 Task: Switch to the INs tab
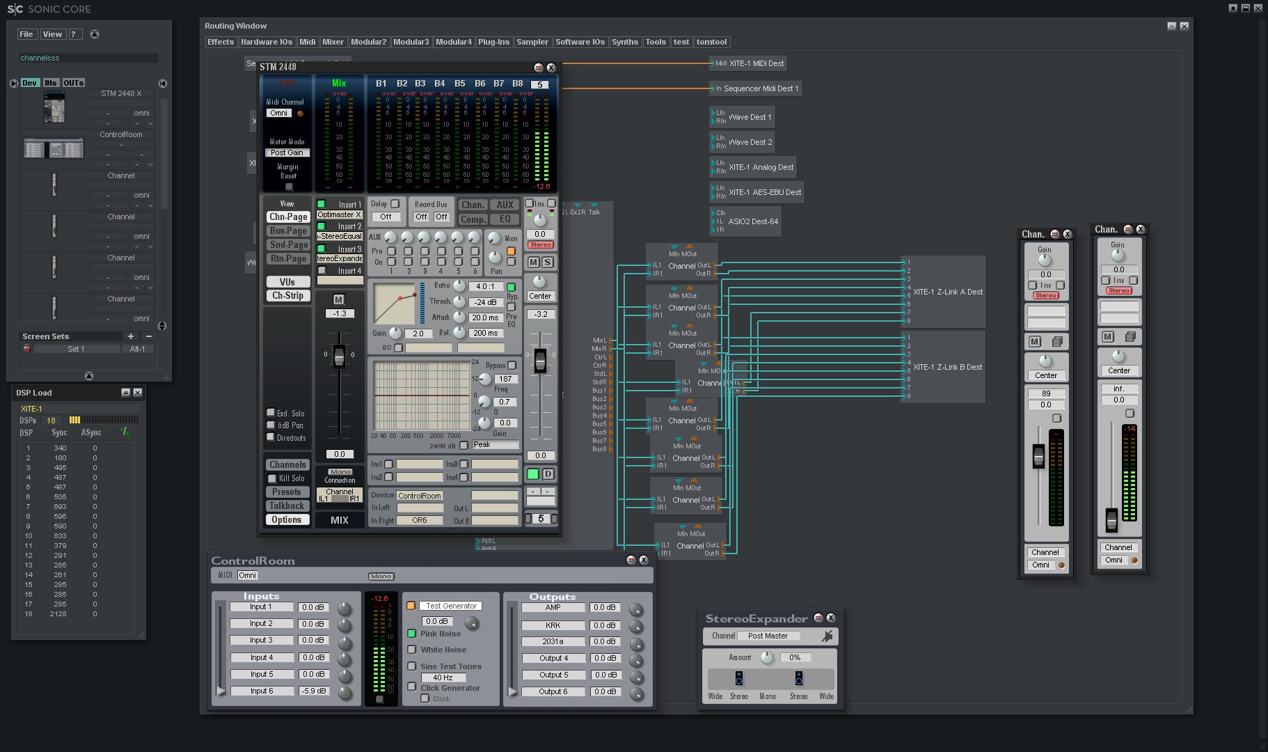[51, 83]
